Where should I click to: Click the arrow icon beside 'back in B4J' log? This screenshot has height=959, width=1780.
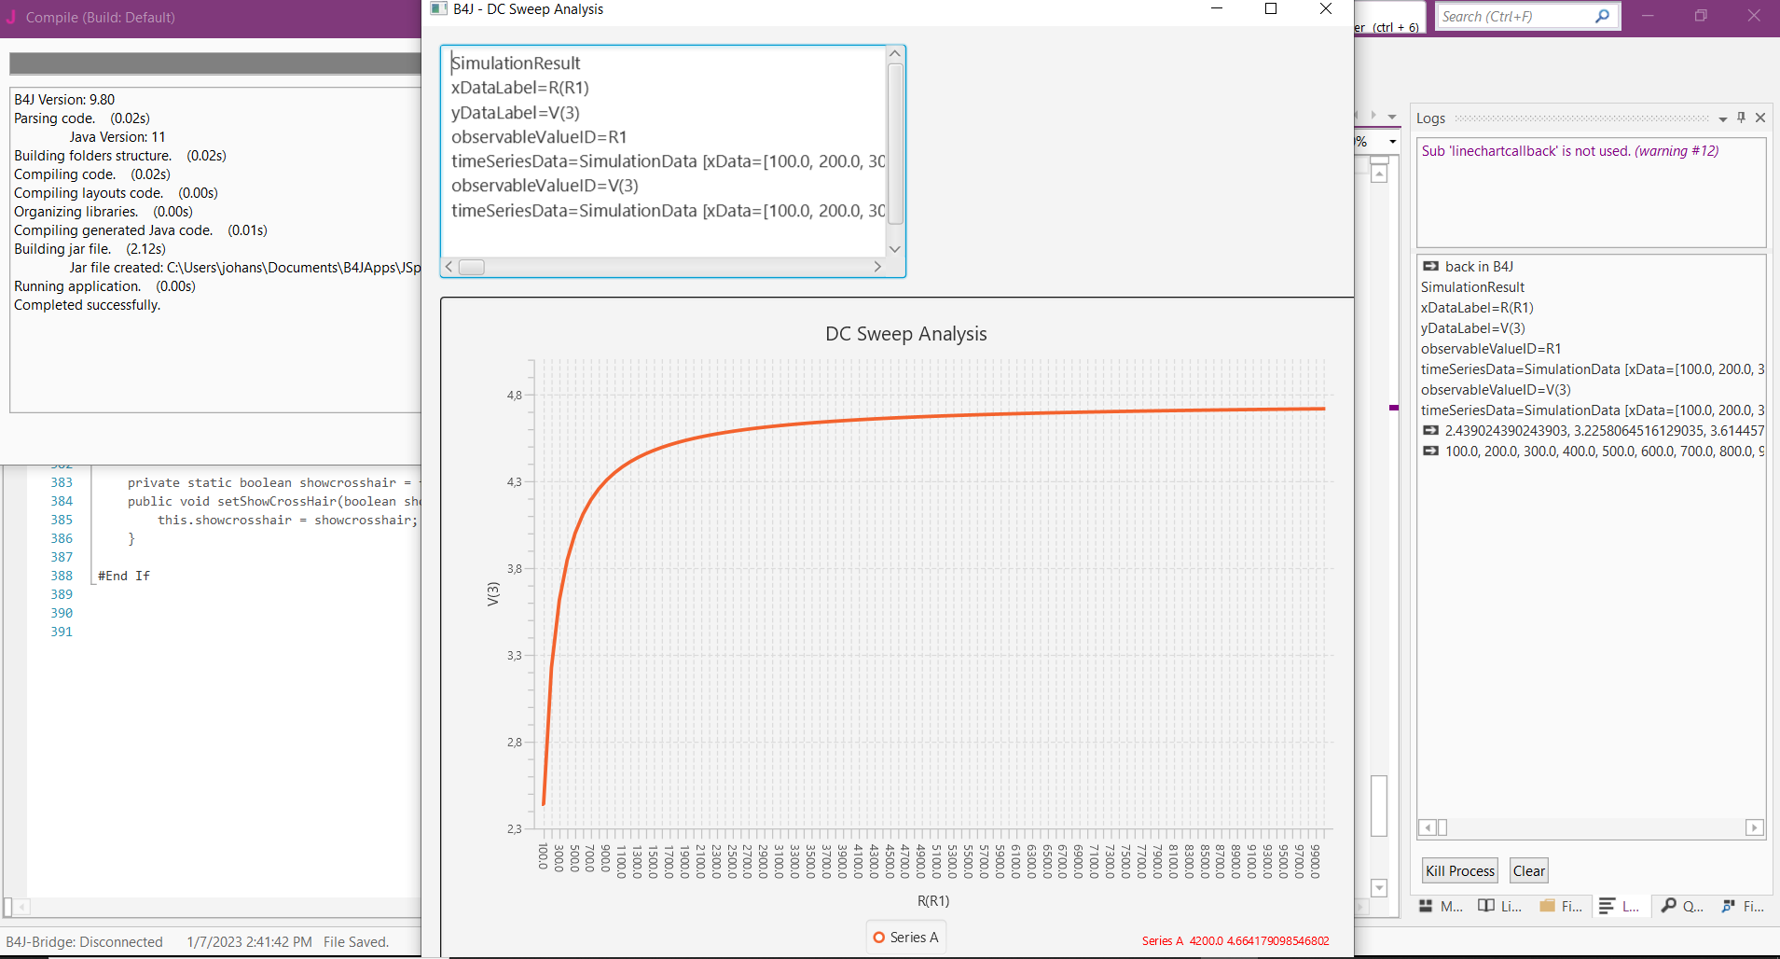pyautogui.click(x=1431, y=267)
